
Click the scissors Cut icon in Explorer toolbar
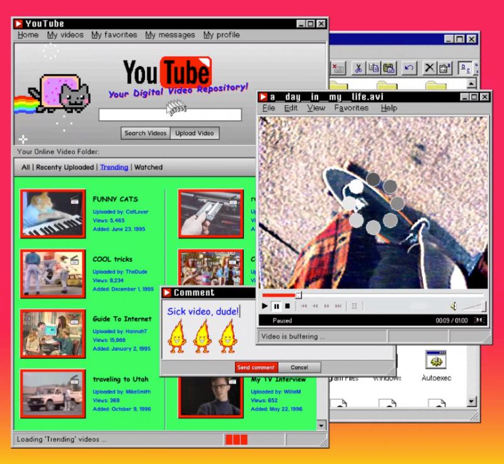point(358,68)
